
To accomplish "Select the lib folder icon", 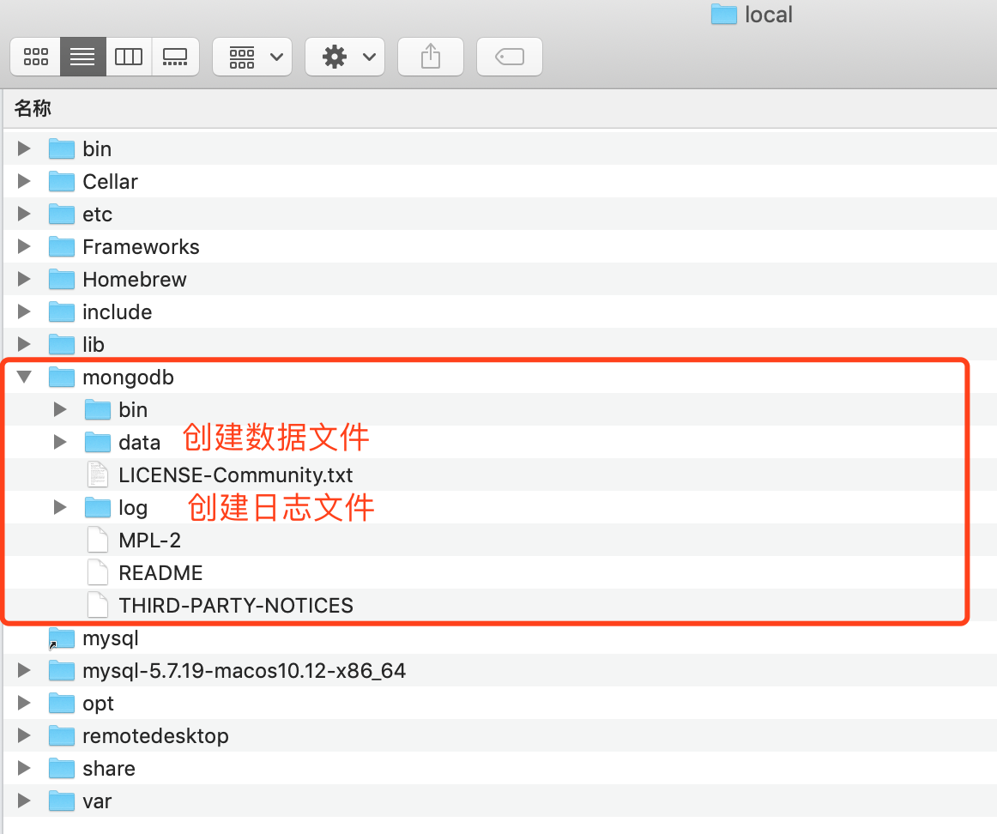I will click(62, 344).
